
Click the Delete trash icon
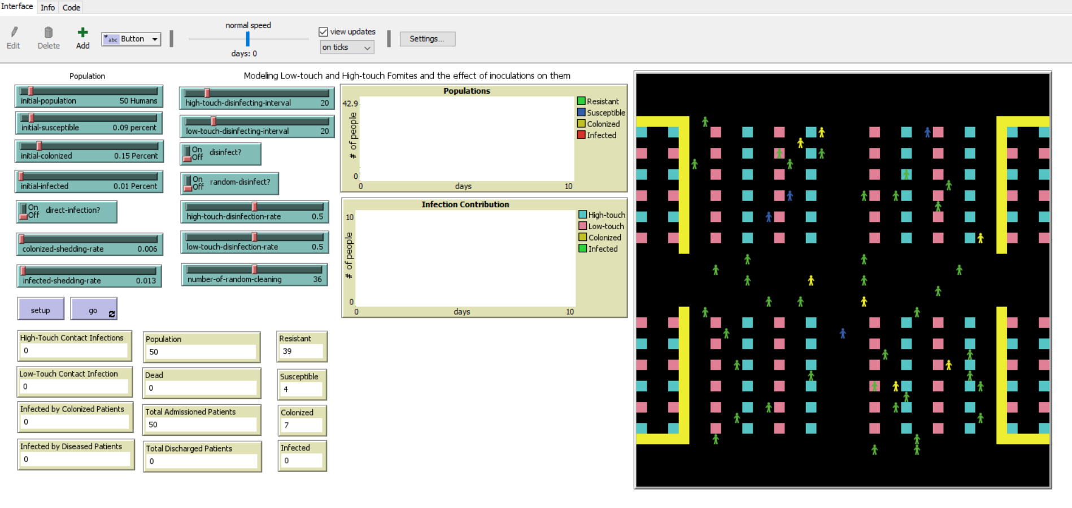point(49,33)
